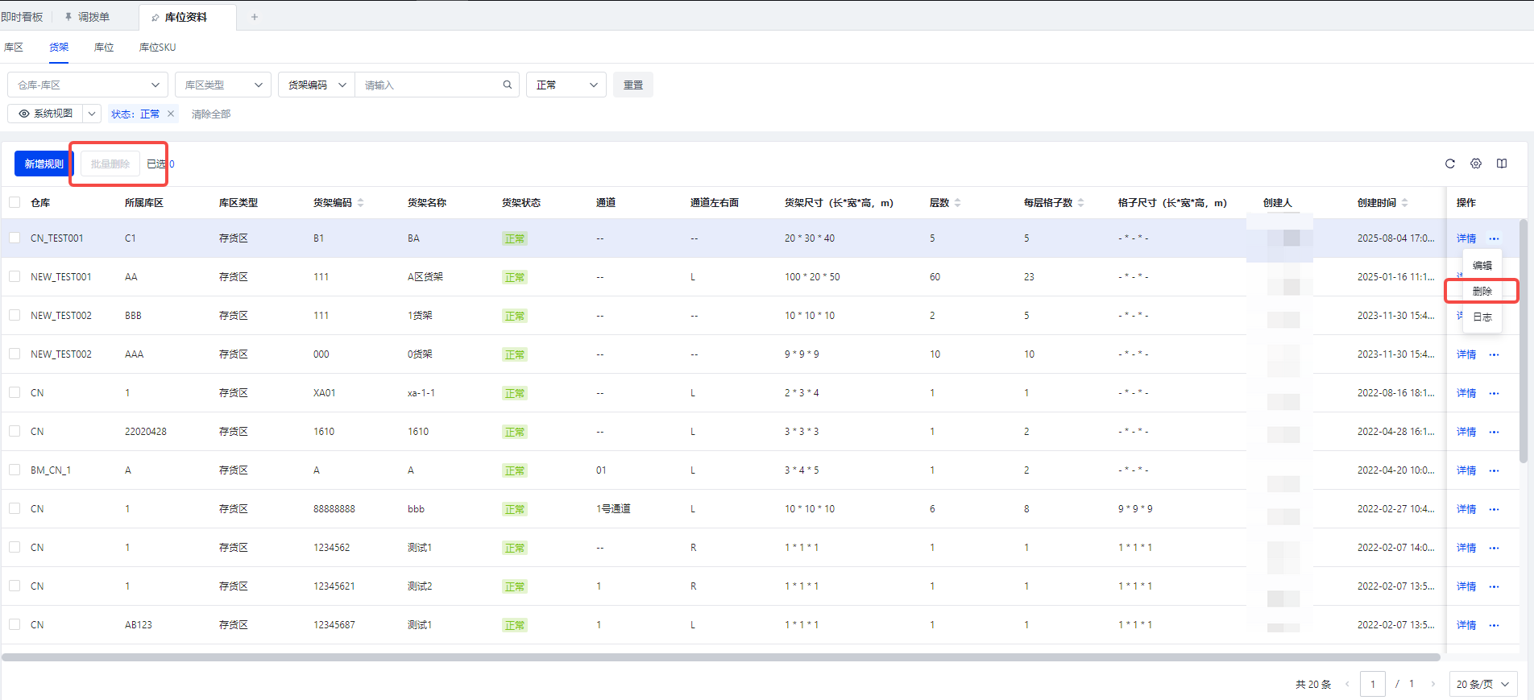The image size is (1534, 700).
Task: Select the BM_CN_1 row checkbox
Action: (15, 470)
